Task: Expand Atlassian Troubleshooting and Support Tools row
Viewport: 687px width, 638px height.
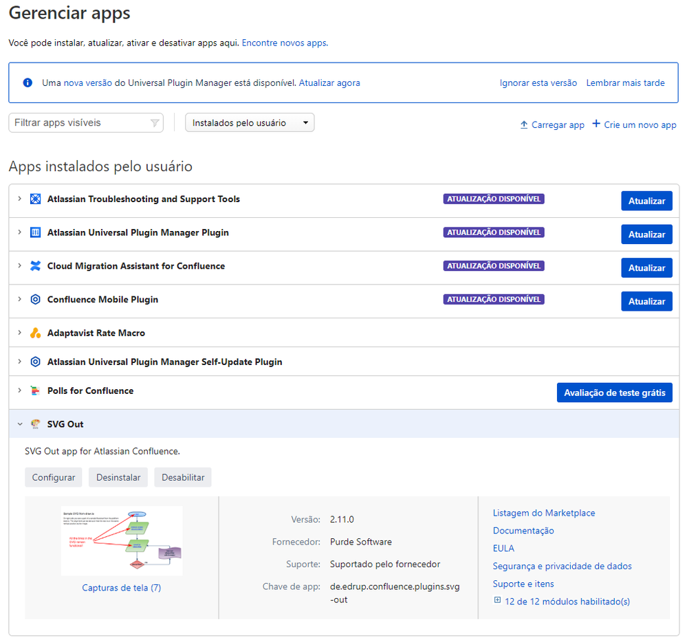Action: coord(19,199)
